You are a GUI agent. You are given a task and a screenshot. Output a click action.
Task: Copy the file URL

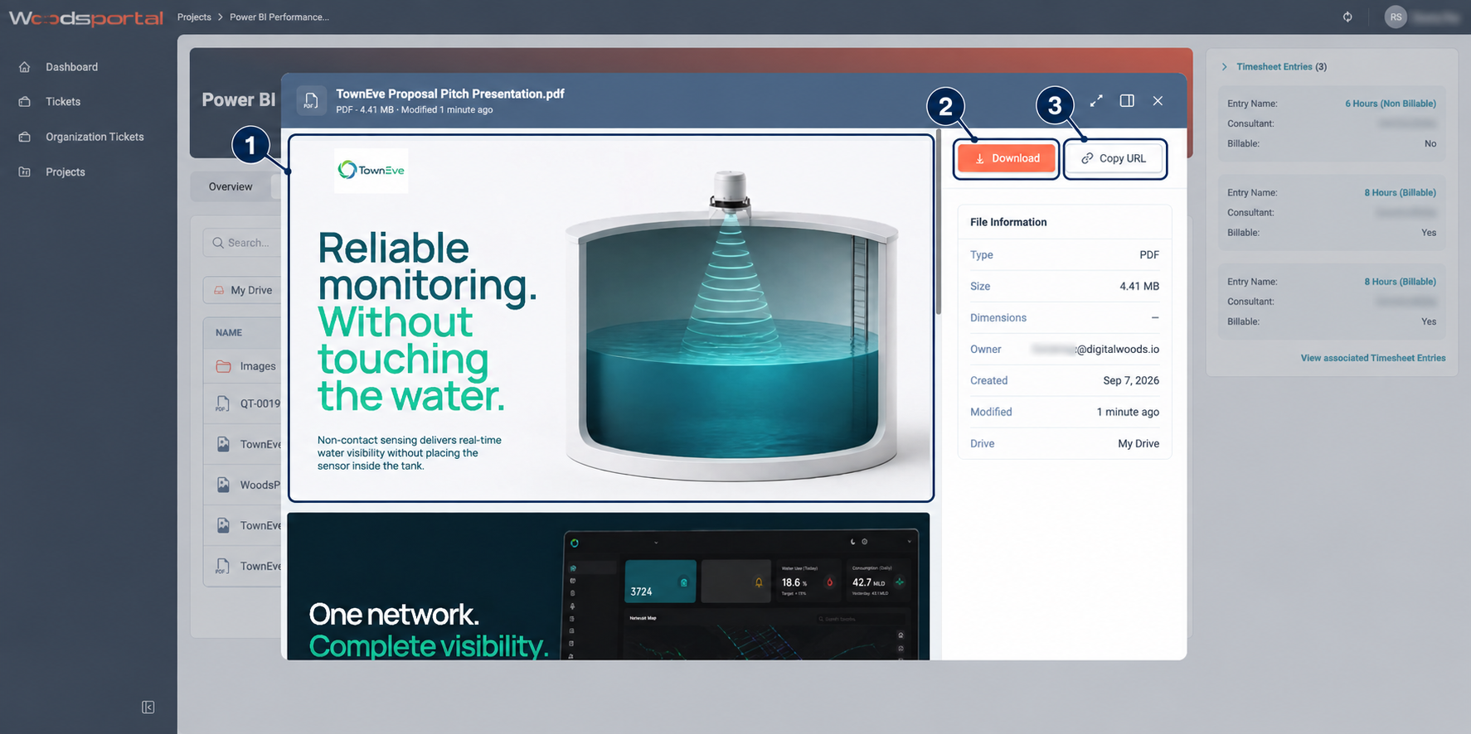[x=1114, y=158]
